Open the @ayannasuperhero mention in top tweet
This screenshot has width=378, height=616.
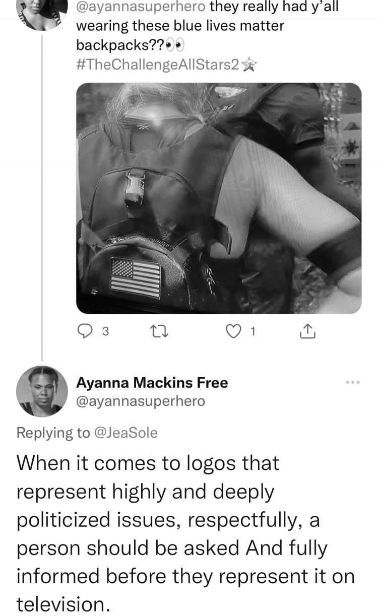(141, 7)
